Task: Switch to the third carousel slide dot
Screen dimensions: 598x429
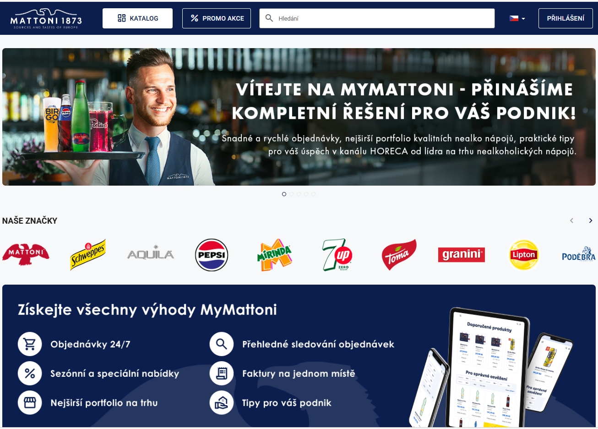Action: click(x=299, y=194)
